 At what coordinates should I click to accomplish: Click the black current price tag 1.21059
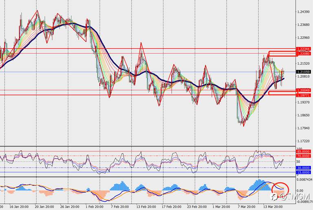tap(303, 72)
